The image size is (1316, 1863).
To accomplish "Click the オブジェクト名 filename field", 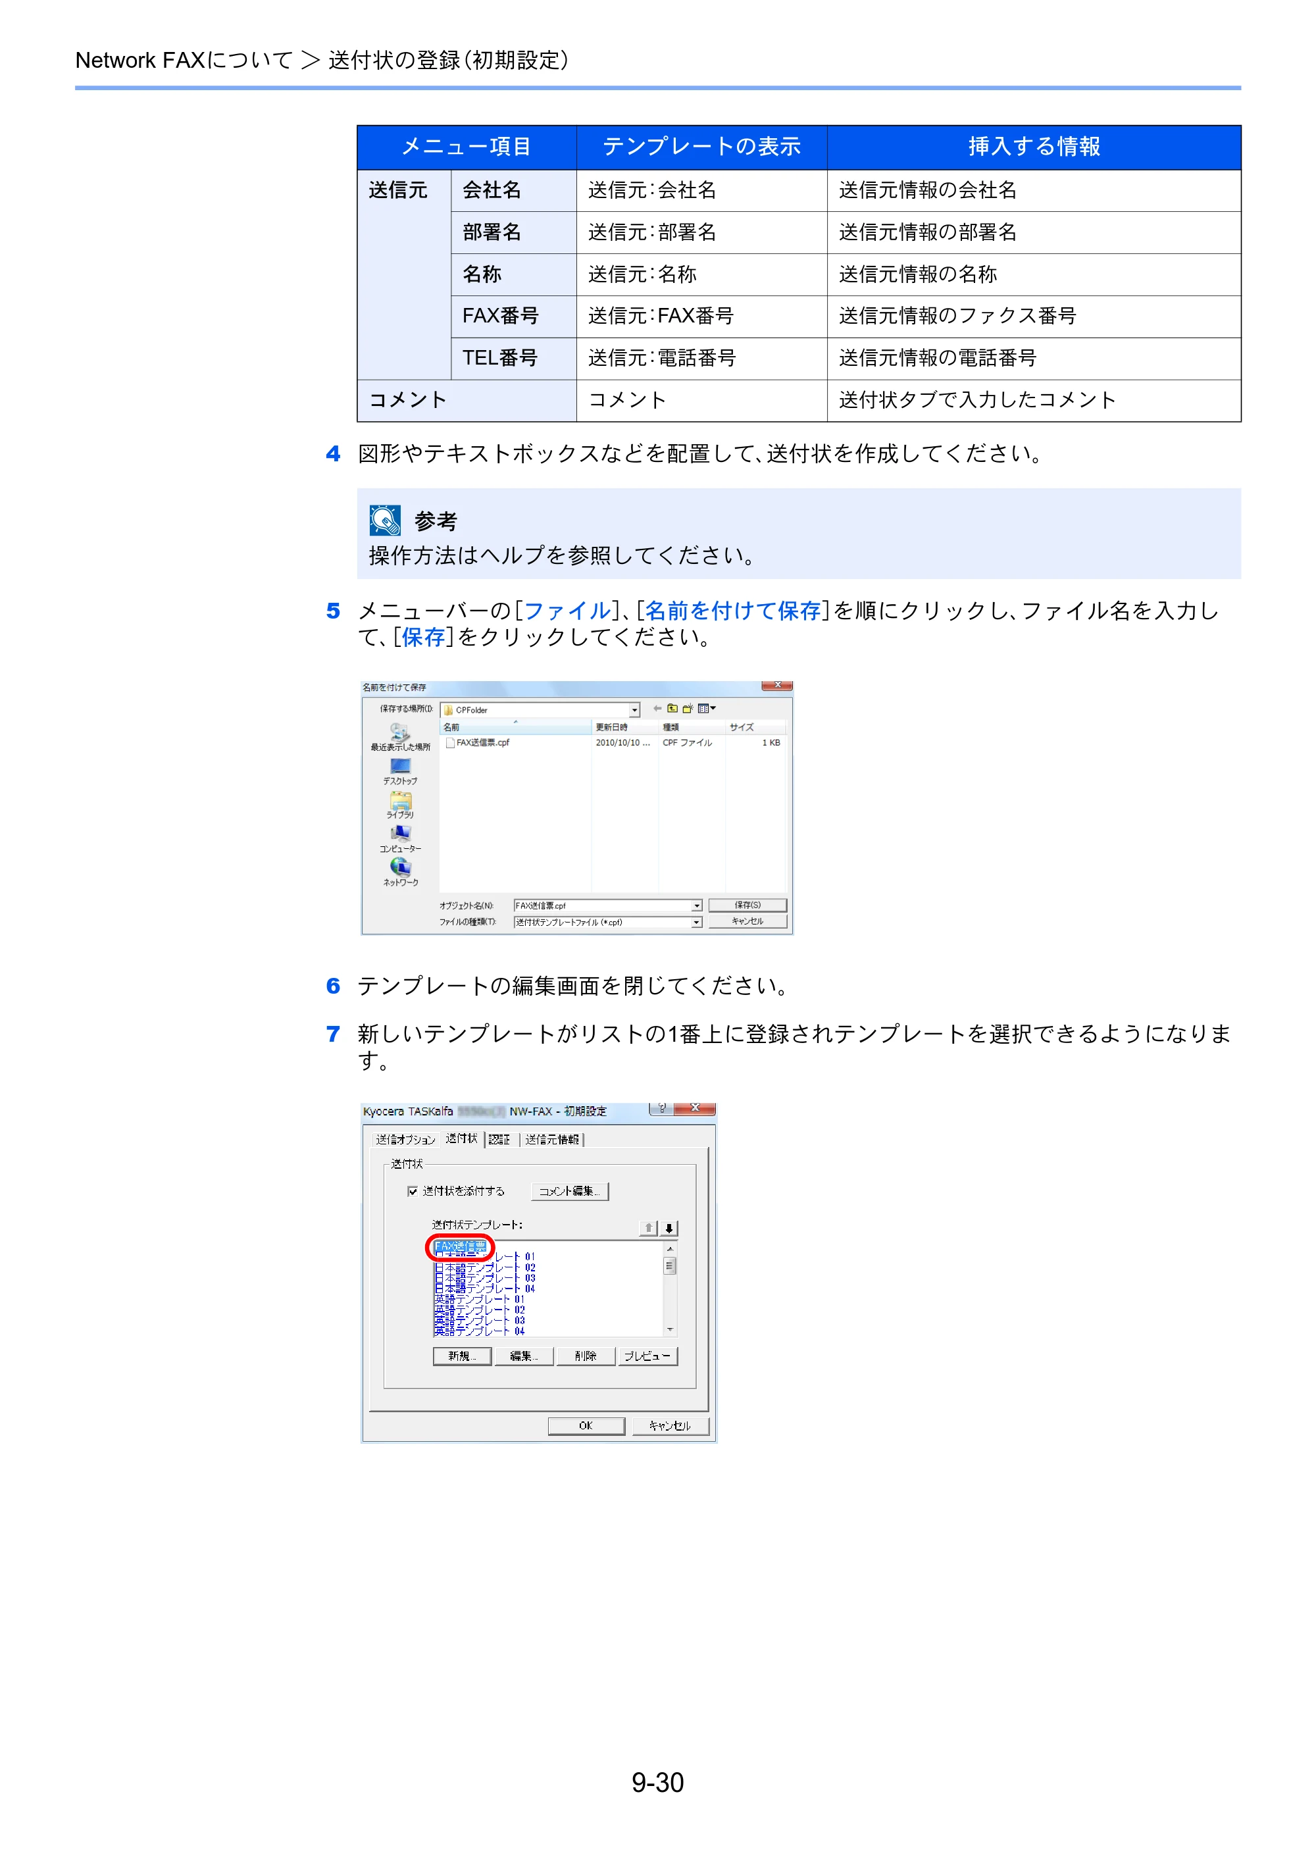I will coord(601,906).
